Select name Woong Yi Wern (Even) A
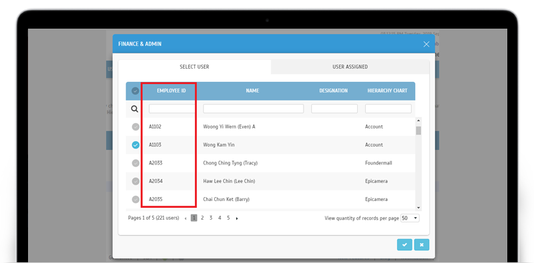The image size is (534, 263). pos(229,127)
